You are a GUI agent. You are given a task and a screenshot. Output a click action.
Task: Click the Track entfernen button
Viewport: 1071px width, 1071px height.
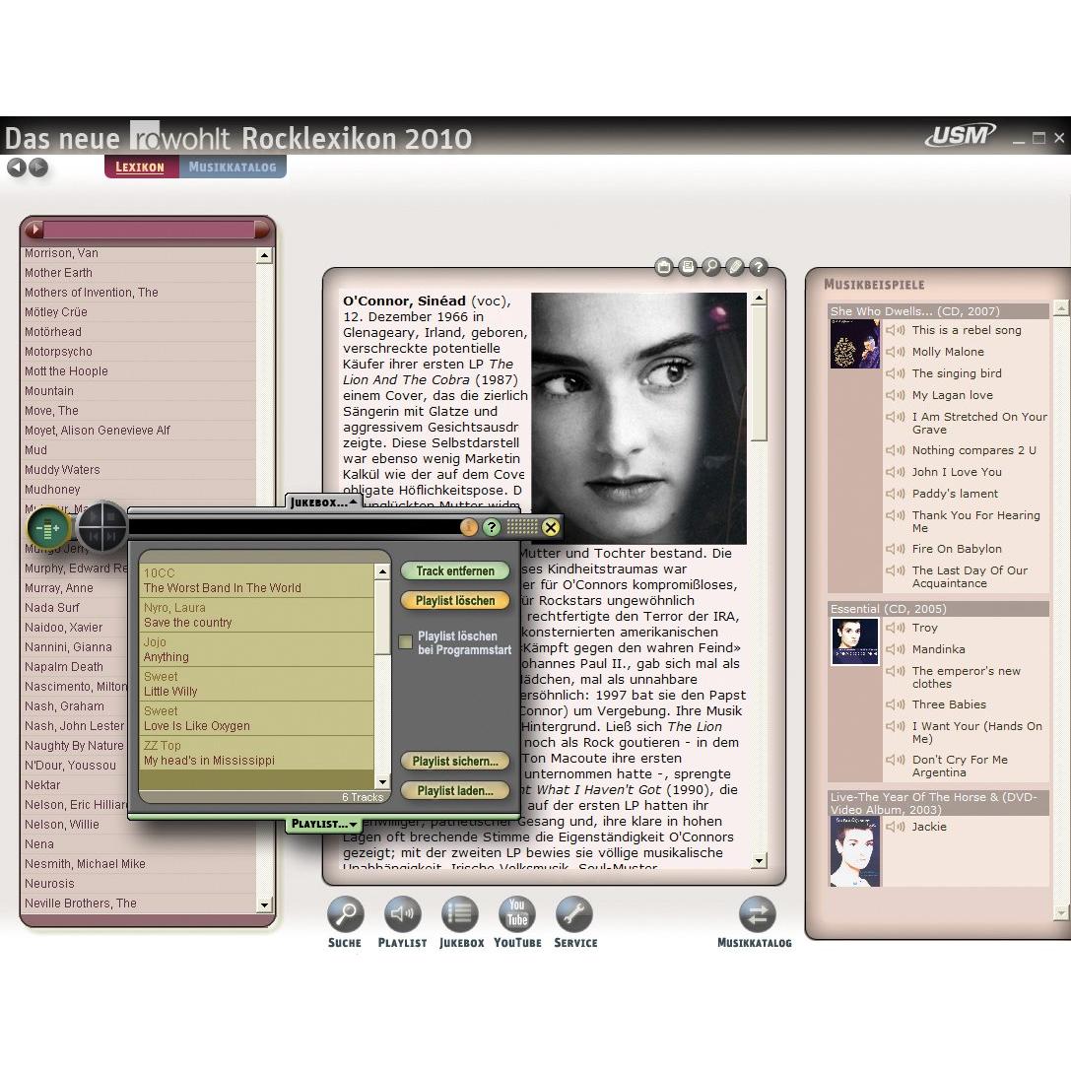[455, 570]
